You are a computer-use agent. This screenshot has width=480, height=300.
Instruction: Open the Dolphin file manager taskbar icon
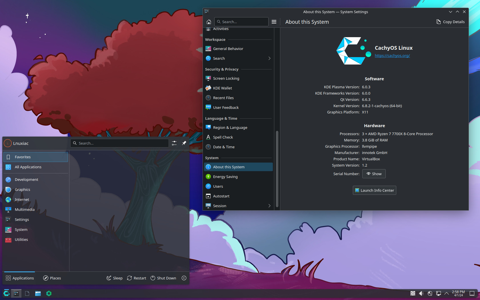pyautogui.click(x=38, y=293)
